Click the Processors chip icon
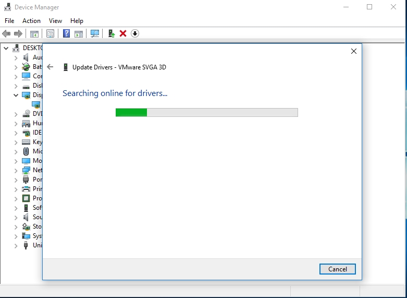Screen dimensions: 407x298 pyautogui.click(x=26, y=198)
